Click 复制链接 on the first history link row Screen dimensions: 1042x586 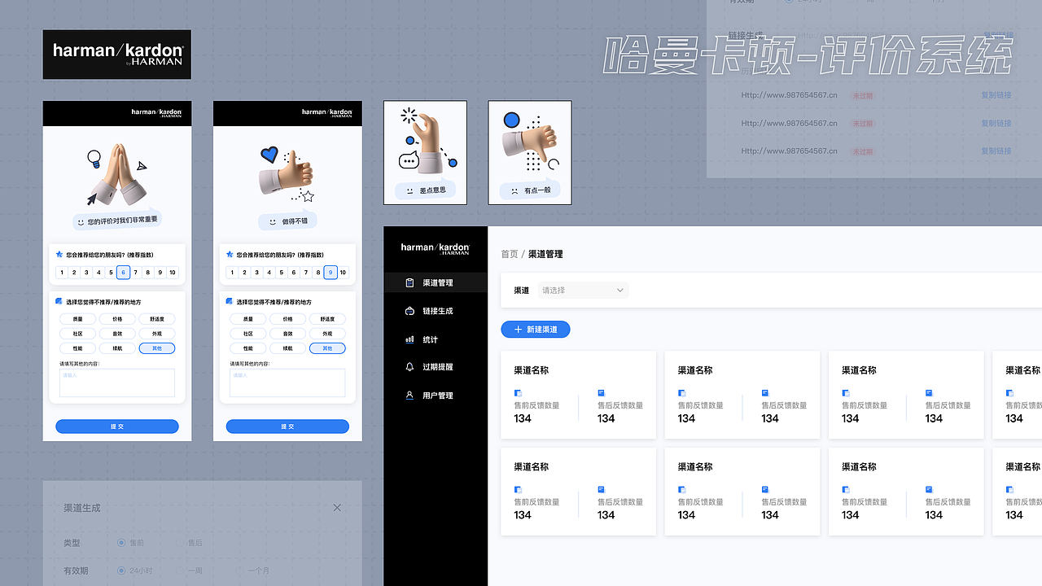point(996,95)
